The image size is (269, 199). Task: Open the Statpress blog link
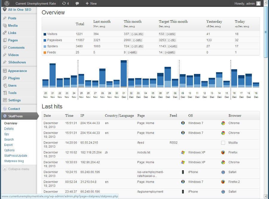click(x=14, y=161)
